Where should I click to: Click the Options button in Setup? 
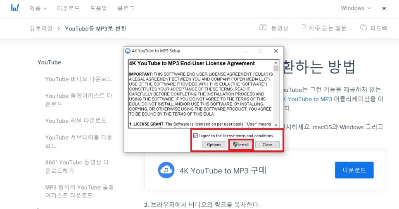(214, 145)
